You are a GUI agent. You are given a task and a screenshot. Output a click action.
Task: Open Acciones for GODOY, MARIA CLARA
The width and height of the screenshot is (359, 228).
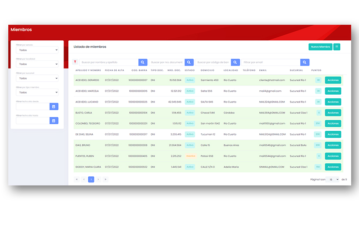(333, 167)
